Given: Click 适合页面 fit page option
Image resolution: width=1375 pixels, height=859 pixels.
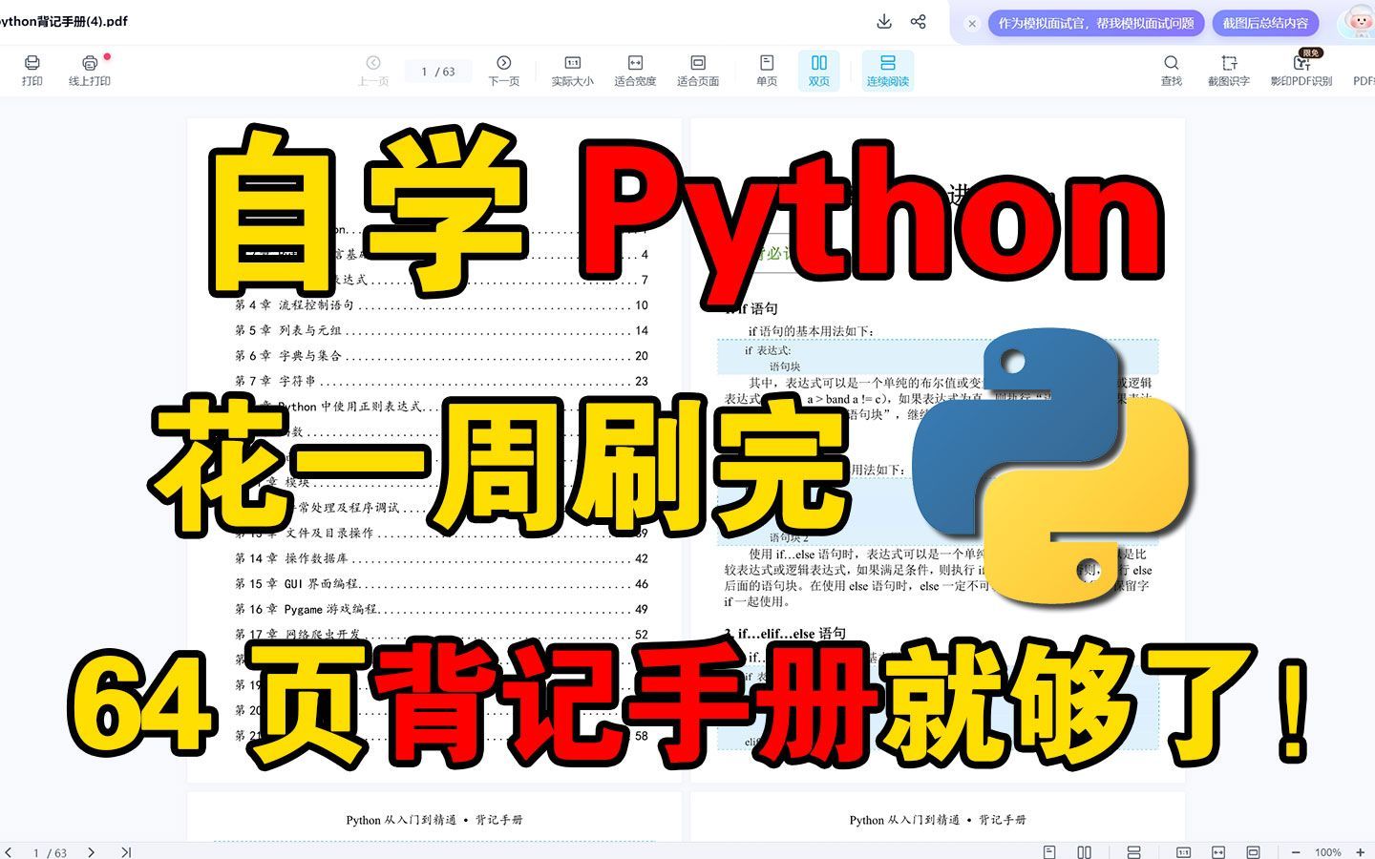Looking at the screenshot, I should 697,70.
